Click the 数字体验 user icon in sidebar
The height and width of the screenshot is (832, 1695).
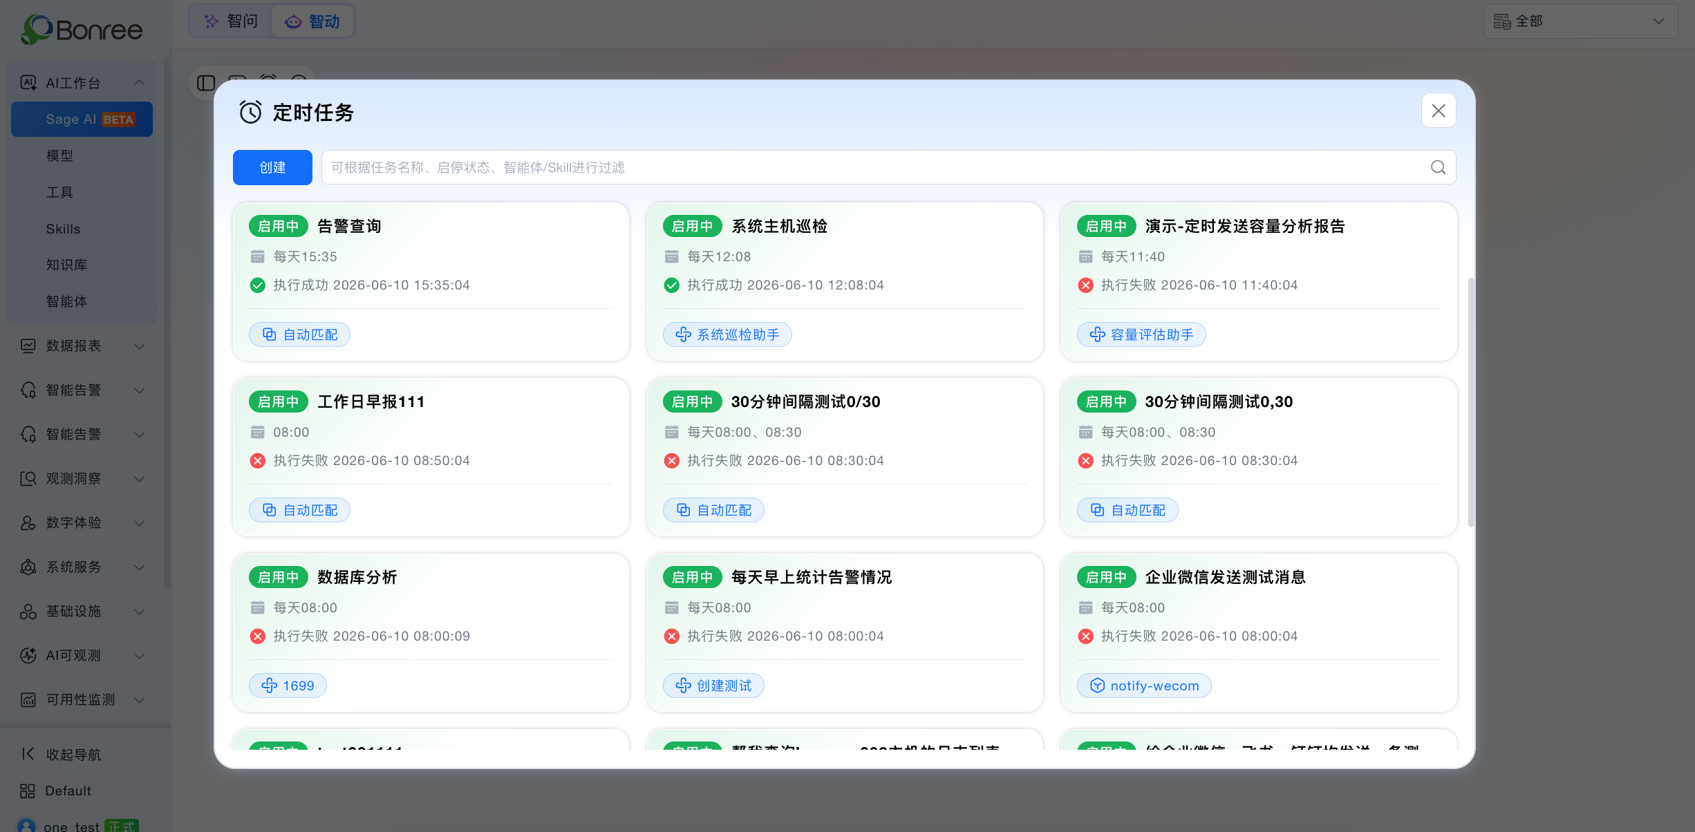[x=28, y=522]
